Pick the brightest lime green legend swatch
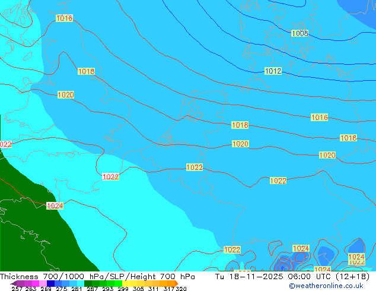This screenshot has height=291, width=376. 119,283
